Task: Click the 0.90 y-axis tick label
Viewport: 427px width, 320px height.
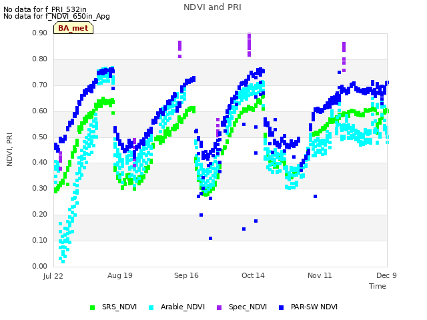Action: pyautogui.click(x=40, y=33)
